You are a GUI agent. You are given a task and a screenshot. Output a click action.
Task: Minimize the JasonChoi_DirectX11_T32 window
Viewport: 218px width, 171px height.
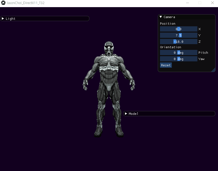[x=187, y=3]
